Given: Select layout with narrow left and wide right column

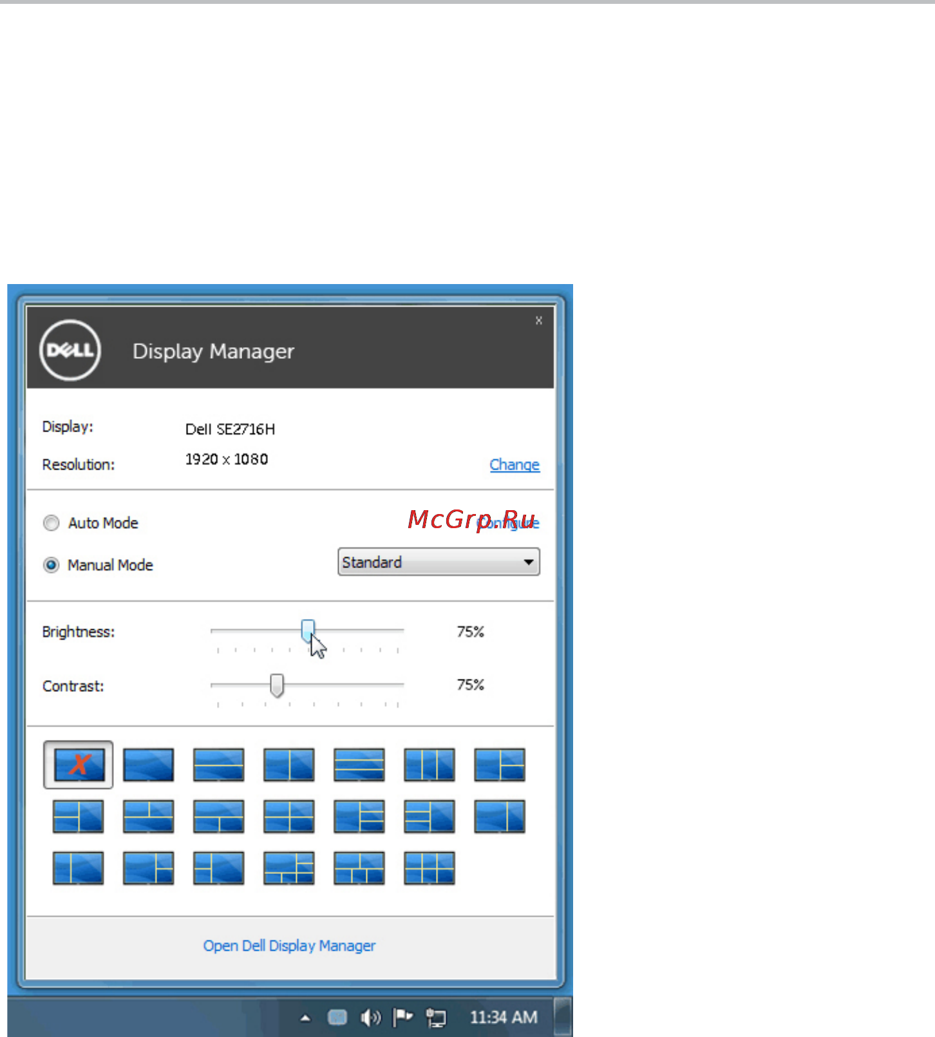Looking at the screenshot, I should tap(79, 868).
